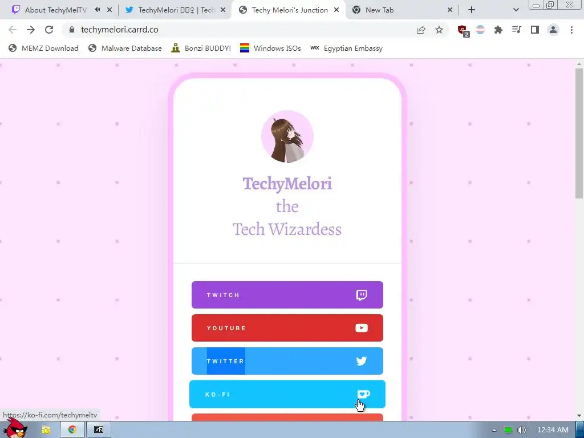Go back with the browser back arrow
The image size is (584, 438).
13,30
